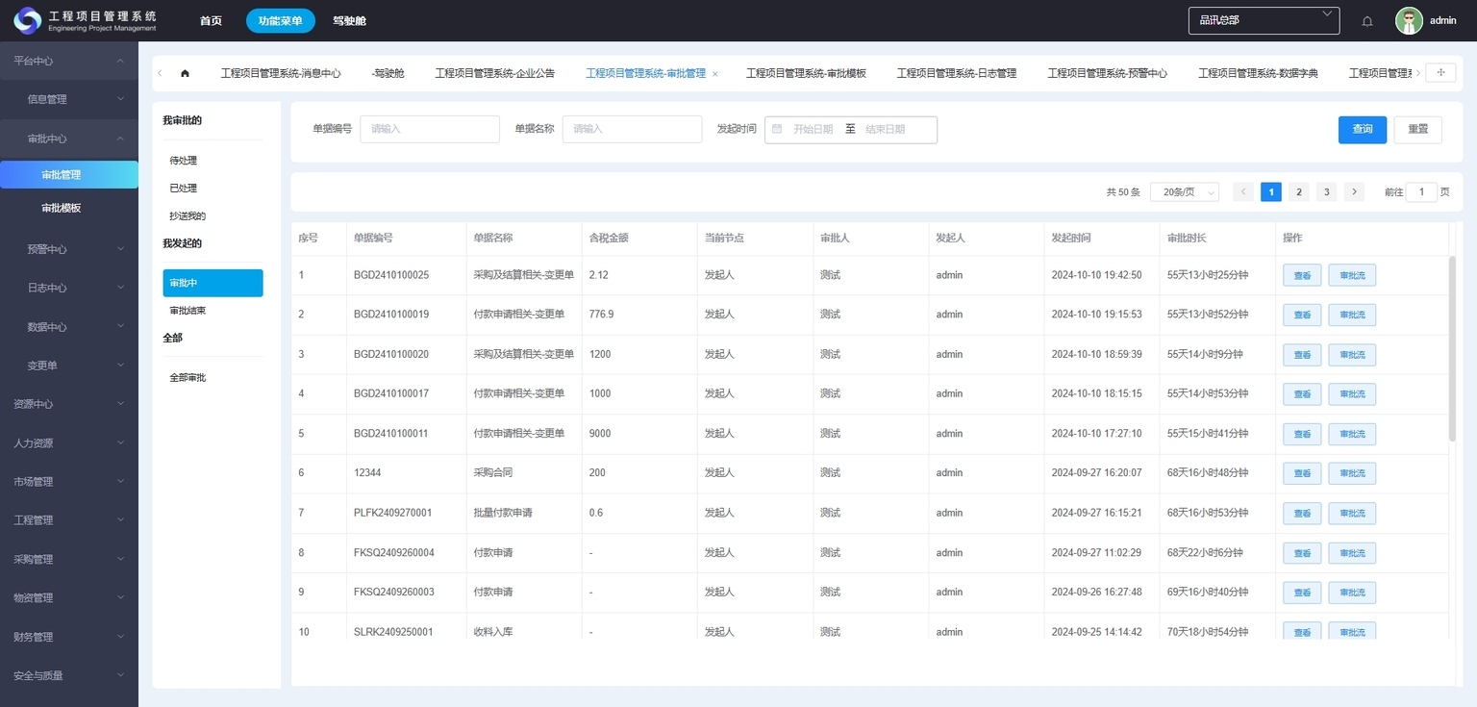Click the 单据编号 input field
Viewport: 1477px width, 707px height.
[x=429, y=129]
